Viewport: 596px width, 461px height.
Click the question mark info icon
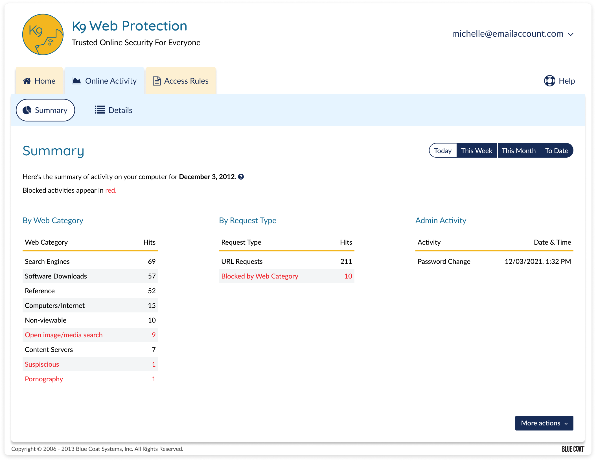241,177
